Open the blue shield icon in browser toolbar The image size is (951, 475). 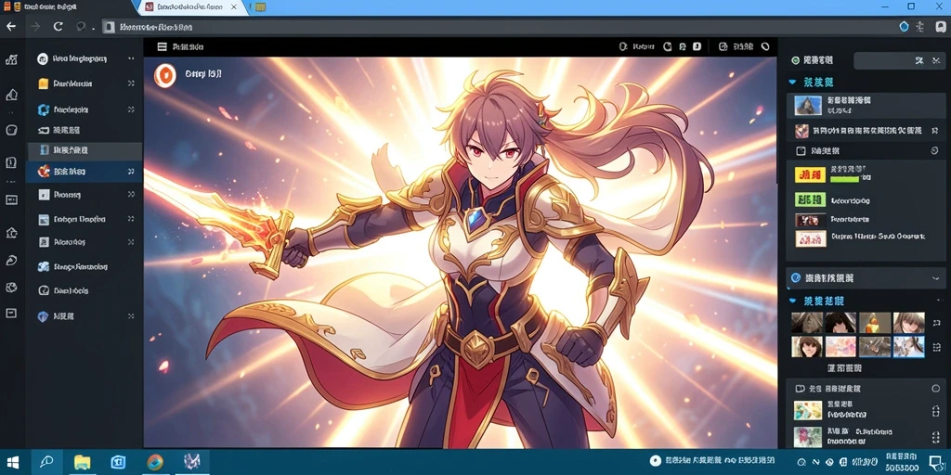tap(904, 27)
